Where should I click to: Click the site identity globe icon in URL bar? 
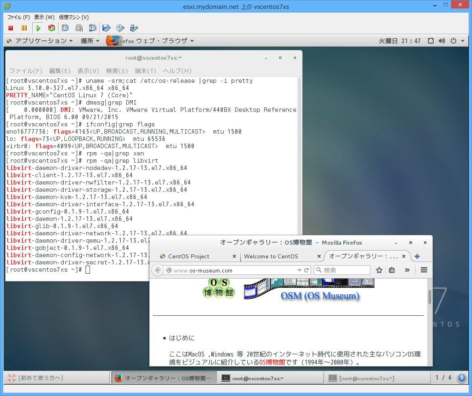click(x=169, y=270)
